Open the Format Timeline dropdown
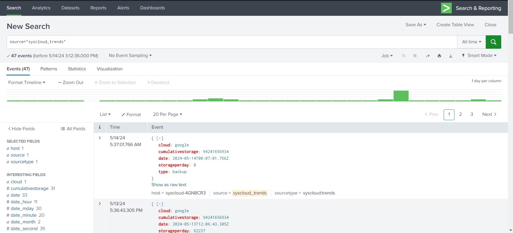 pyautogui.click(x=27, y=82)
